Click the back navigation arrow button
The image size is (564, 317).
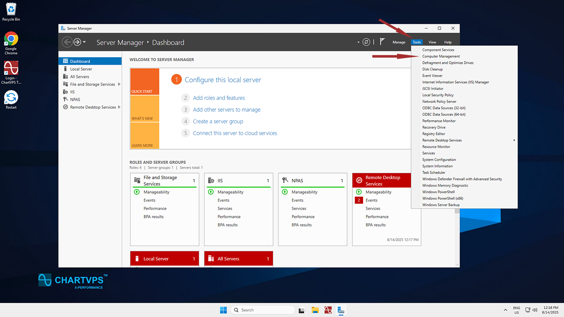point(67,42)
